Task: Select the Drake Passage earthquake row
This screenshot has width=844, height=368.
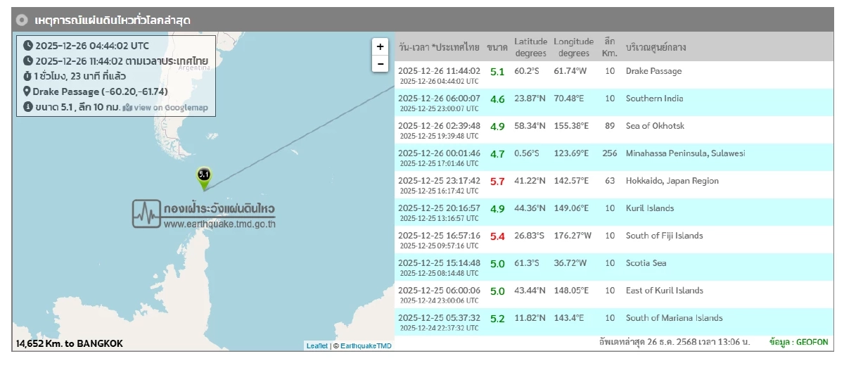Action: [612, 75]
